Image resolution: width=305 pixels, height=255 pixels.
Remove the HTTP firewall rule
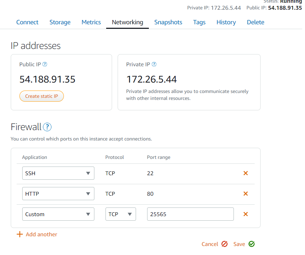[x=245, y=194]
